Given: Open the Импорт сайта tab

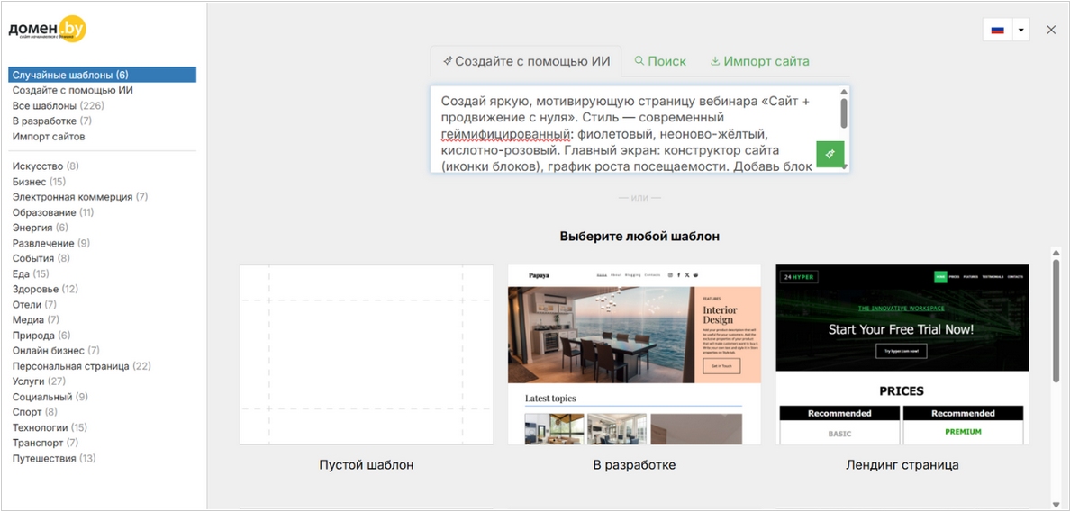Looking at the screenshot, I should pos(759,61).
